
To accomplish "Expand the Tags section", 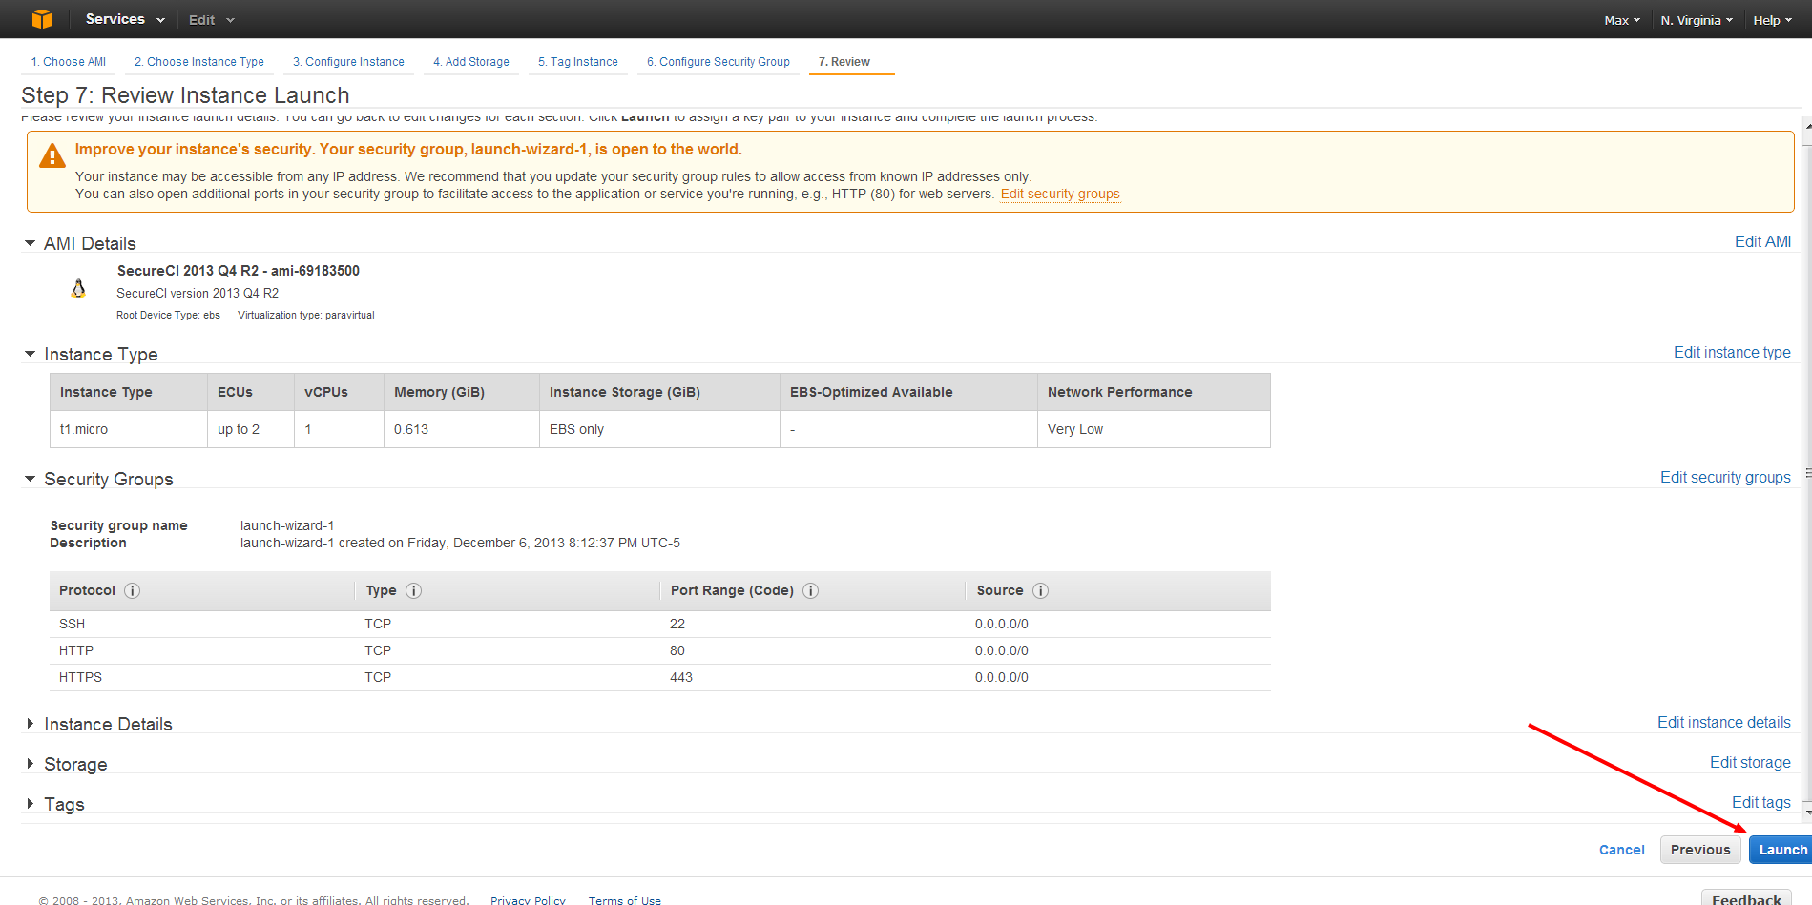I will coord(31,804).
